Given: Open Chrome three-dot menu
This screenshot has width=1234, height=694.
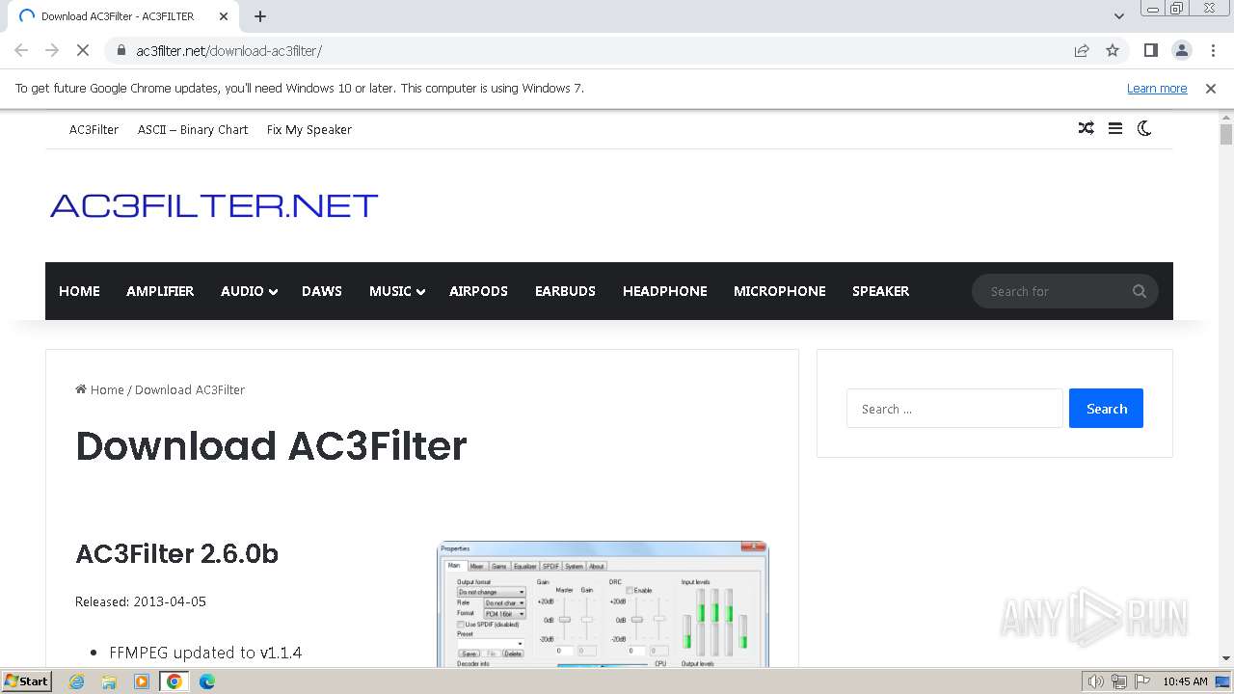Looking at the screenshot, I should (x=1213, y=50).
